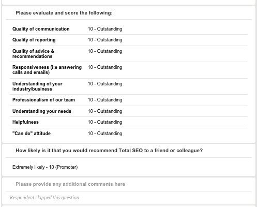Click the Outstanding score for Quality of reporting

105,40
